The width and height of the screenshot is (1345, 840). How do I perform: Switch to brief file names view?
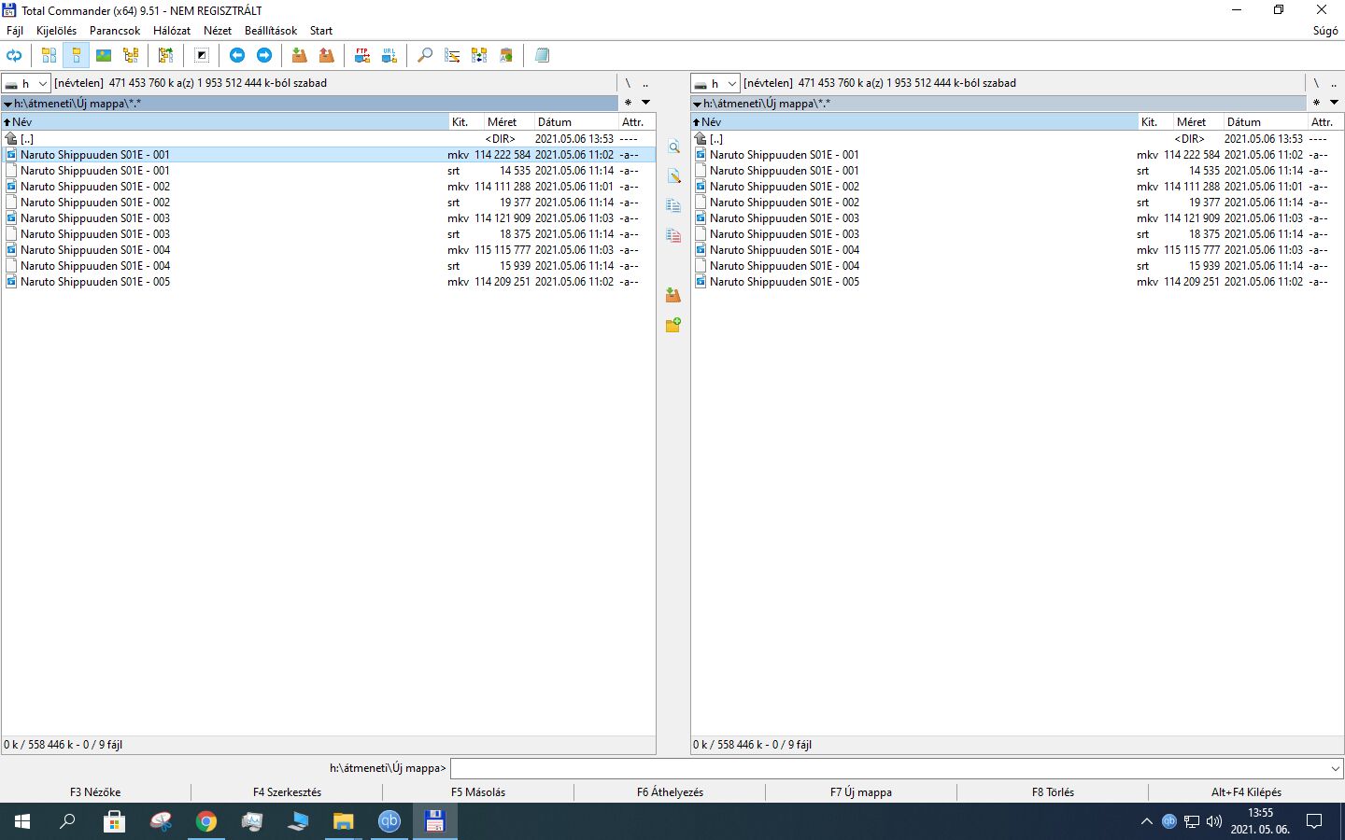[x=49, y=56]
